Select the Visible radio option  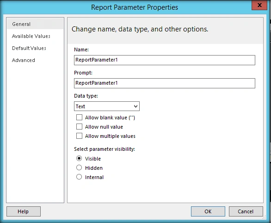(x=79, y=158)
